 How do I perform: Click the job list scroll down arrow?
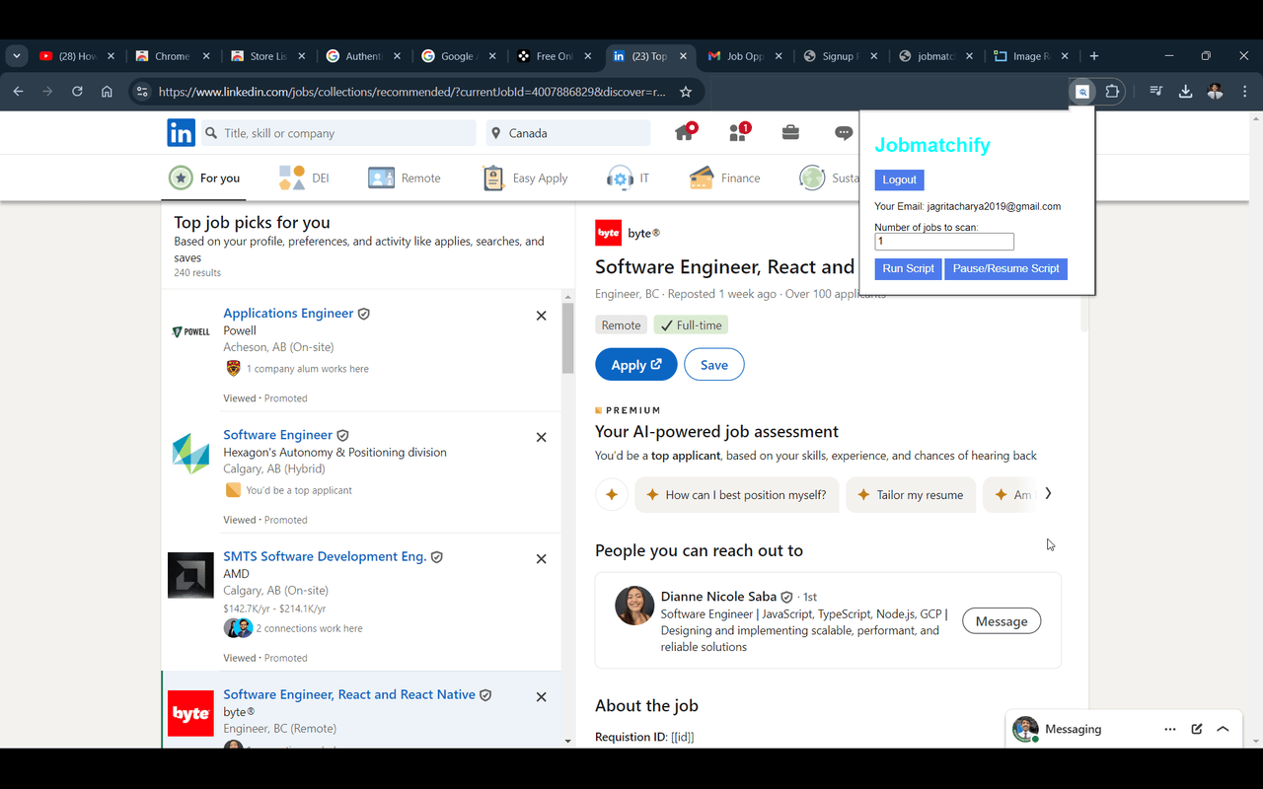pos(567,741)
